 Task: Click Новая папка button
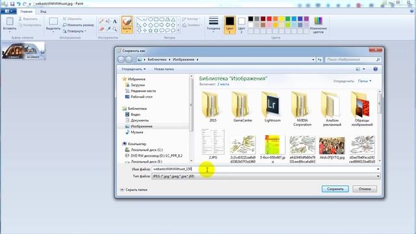coord(164,69)
